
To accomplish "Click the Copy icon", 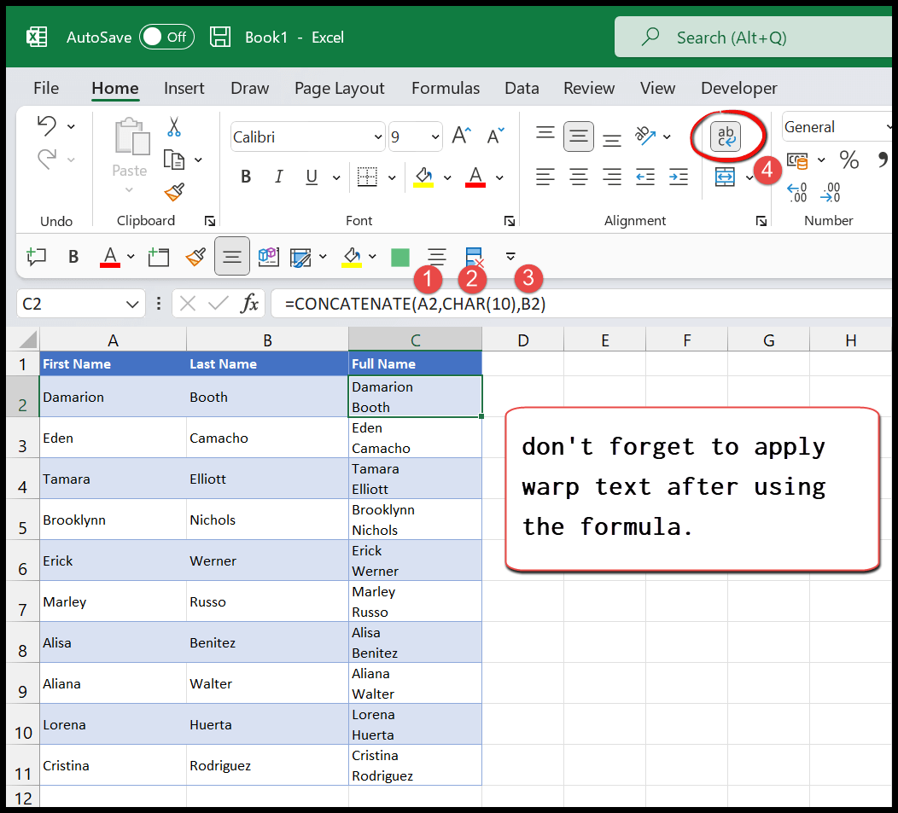I will tap(173, 160).
